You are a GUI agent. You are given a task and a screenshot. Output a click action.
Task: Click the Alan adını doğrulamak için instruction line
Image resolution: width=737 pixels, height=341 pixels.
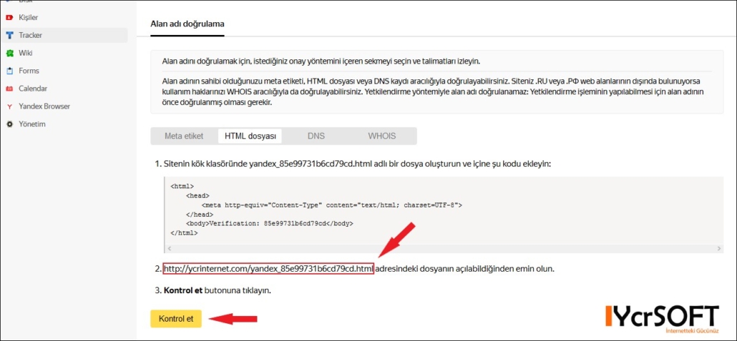[321, 61]
